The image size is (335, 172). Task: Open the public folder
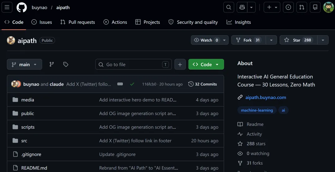pos(28,114)
